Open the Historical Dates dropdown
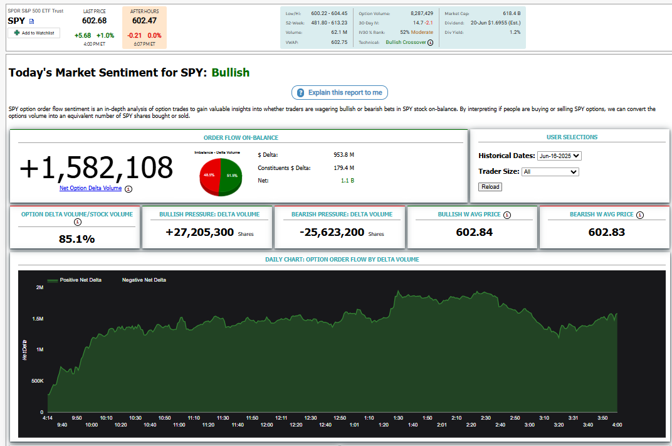 559,156
